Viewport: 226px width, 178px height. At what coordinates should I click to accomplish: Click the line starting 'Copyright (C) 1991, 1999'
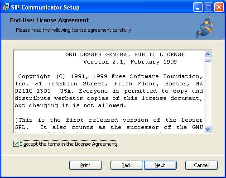click(110, 76)
